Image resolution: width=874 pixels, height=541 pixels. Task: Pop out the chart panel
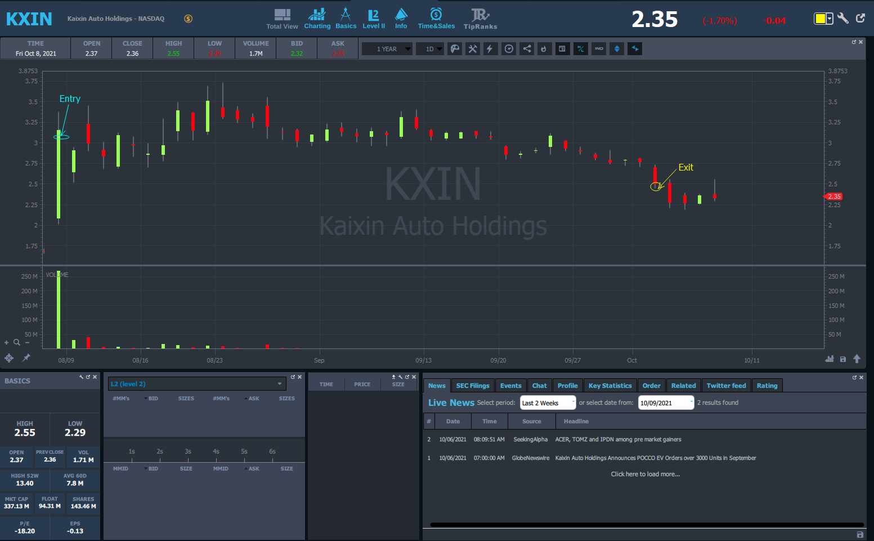coord(854,42)
